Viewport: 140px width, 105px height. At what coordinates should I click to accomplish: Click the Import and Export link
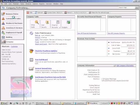(41, 44)
